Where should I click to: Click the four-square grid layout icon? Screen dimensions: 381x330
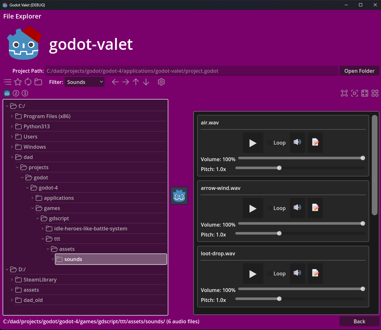(375, 93)
